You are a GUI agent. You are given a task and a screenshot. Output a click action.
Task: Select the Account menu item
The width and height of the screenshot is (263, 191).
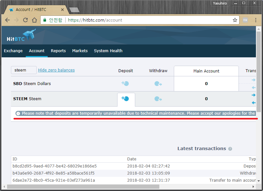[x=37, y=51]
